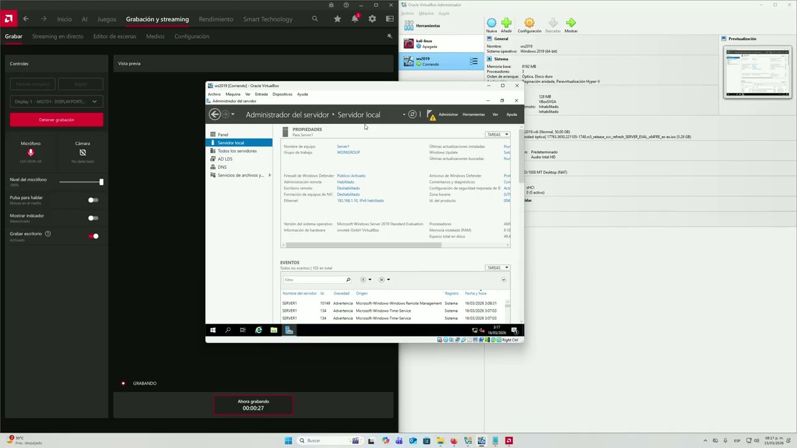Screen dimensions: 797x448
Task: Open AMD notifications bell icon
Action: coord(355,19)
